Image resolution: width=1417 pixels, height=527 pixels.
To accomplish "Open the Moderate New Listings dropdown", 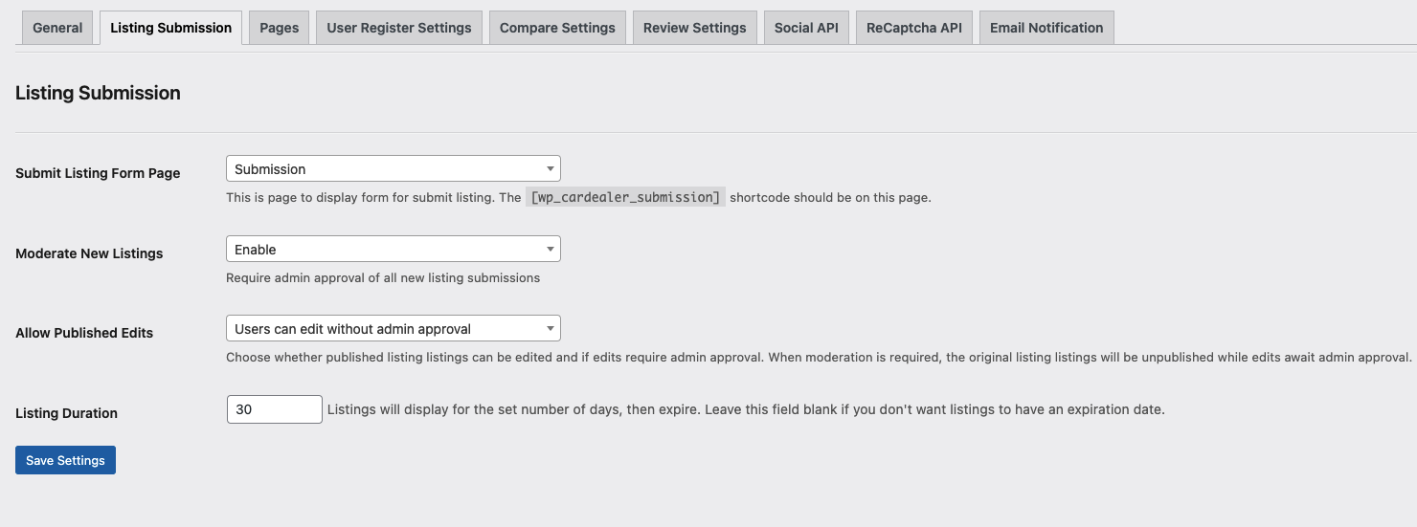I will click(393, 250).
